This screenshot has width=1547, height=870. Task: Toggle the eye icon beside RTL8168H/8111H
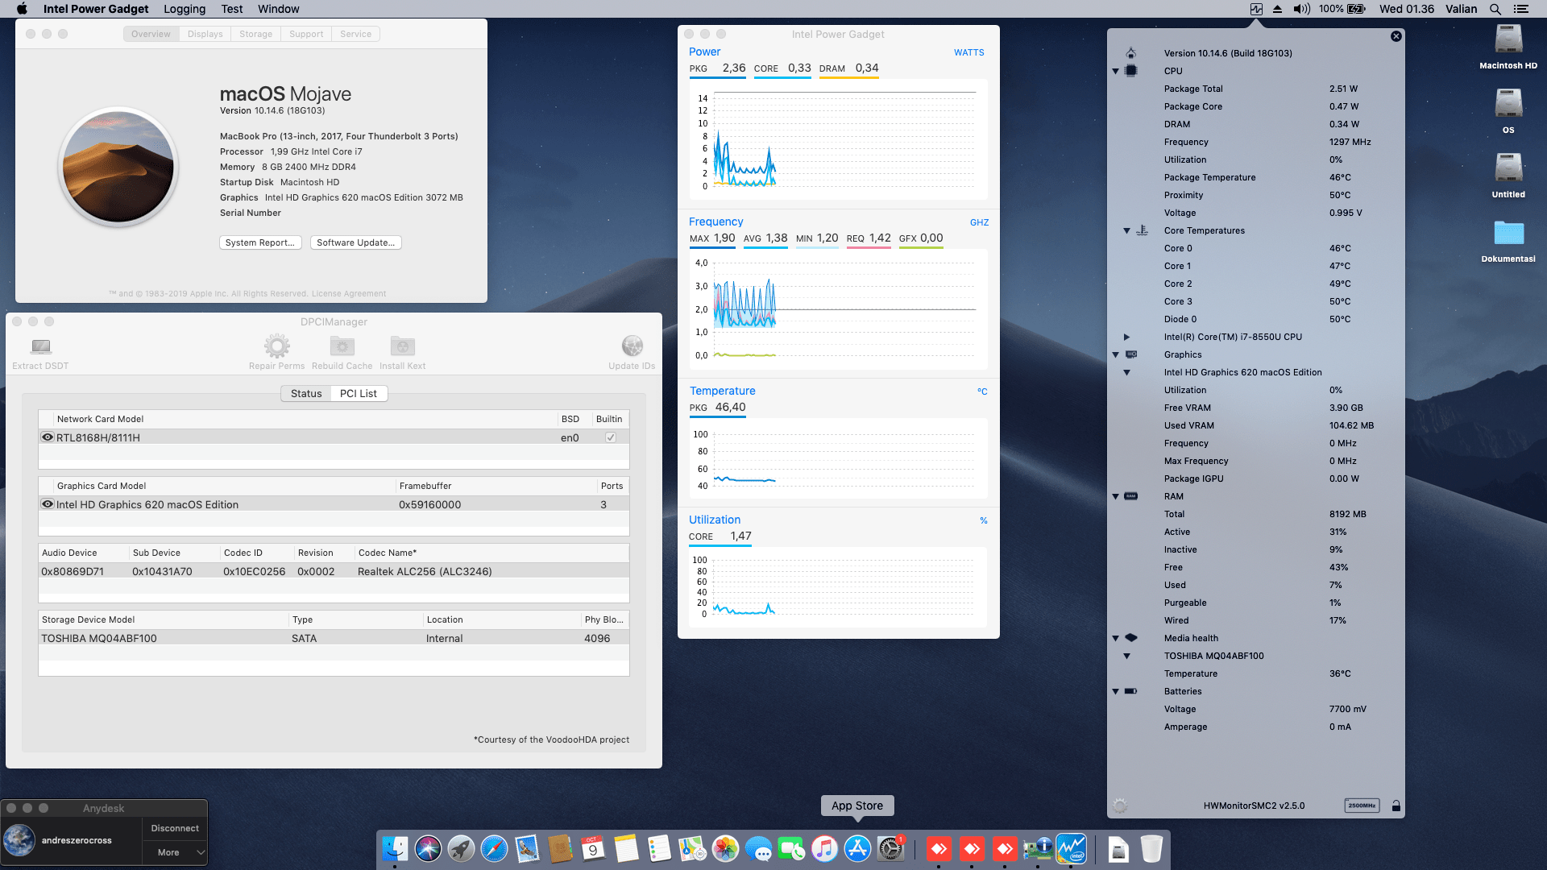pos(47,437)
